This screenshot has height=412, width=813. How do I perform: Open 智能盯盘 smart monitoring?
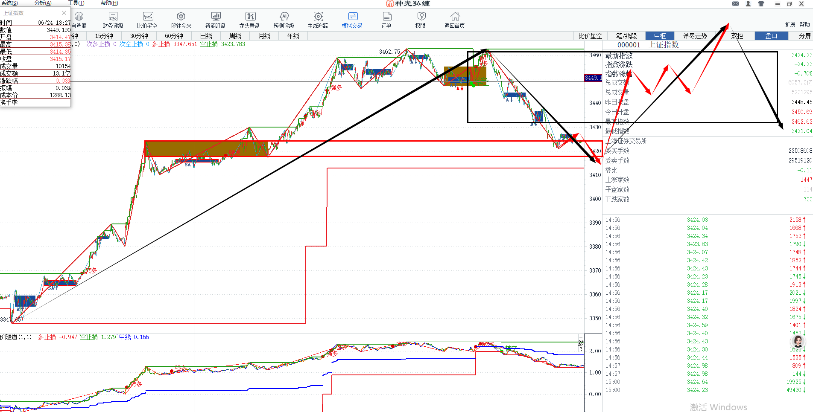tap(216, 20)
